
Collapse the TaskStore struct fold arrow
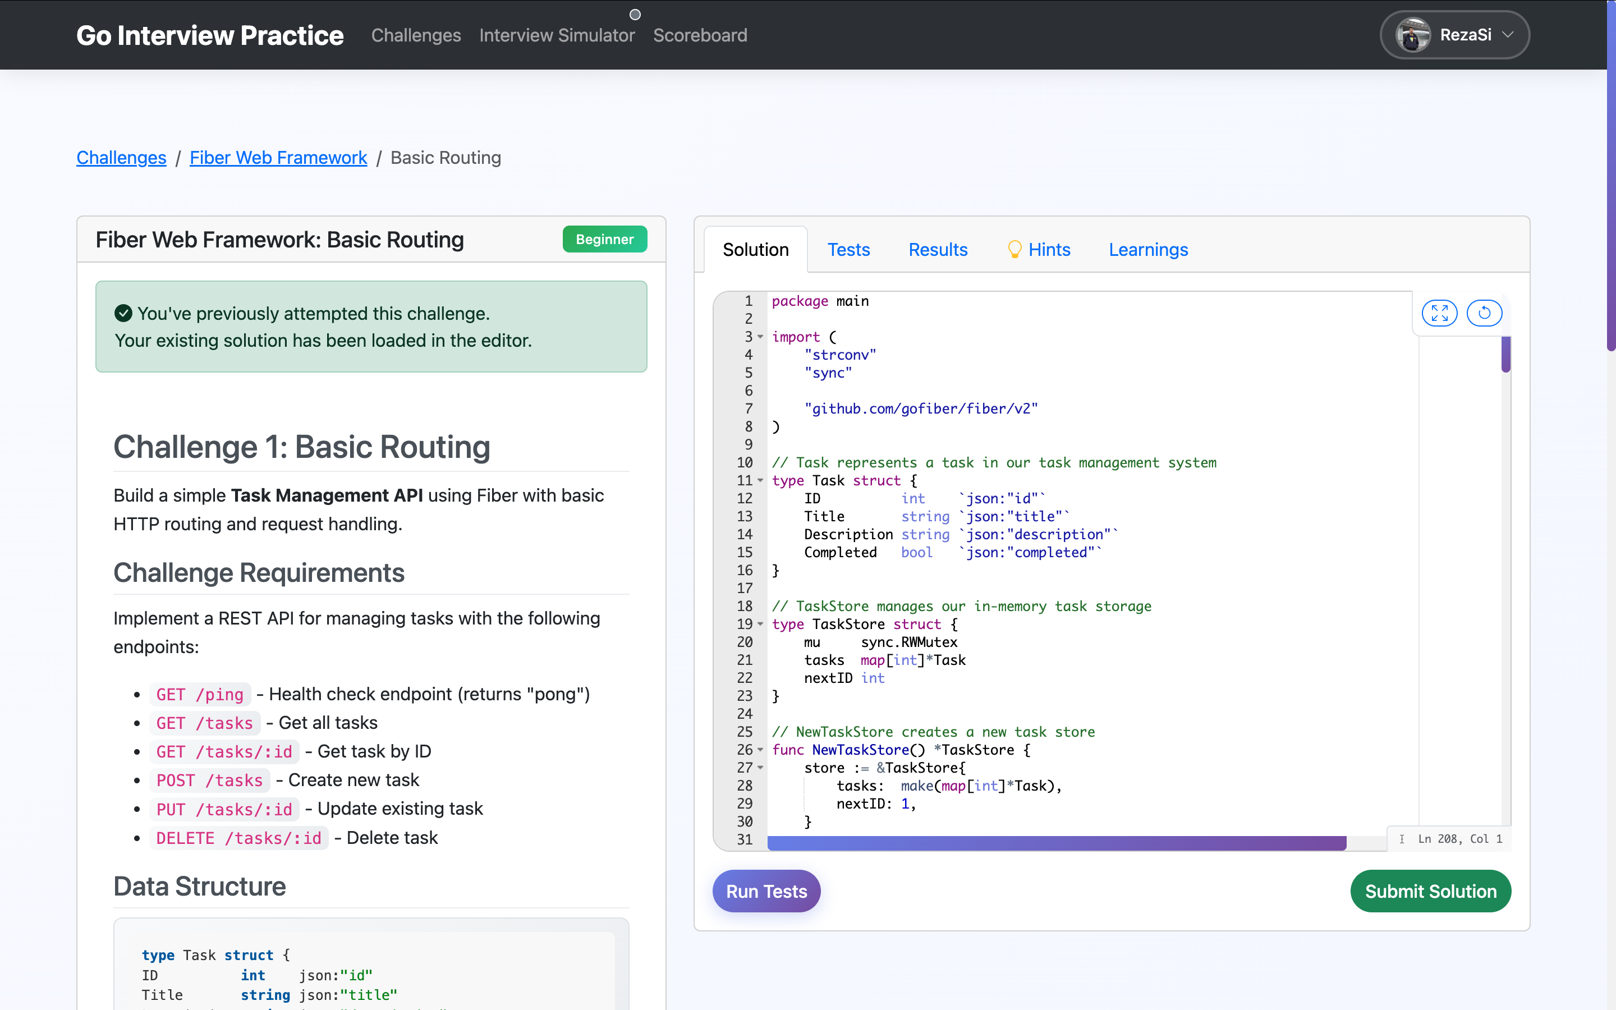760,624
